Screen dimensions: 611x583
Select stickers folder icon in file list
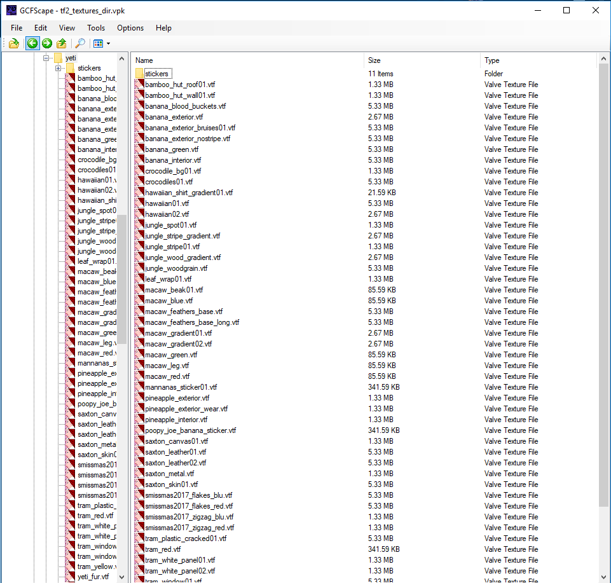[139, 74]
